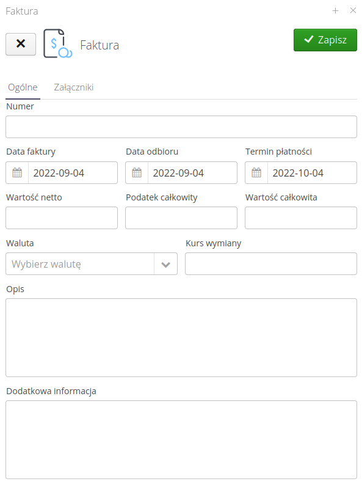Focus the Numer input field
362x484 pixels.
tap(181, 127)
